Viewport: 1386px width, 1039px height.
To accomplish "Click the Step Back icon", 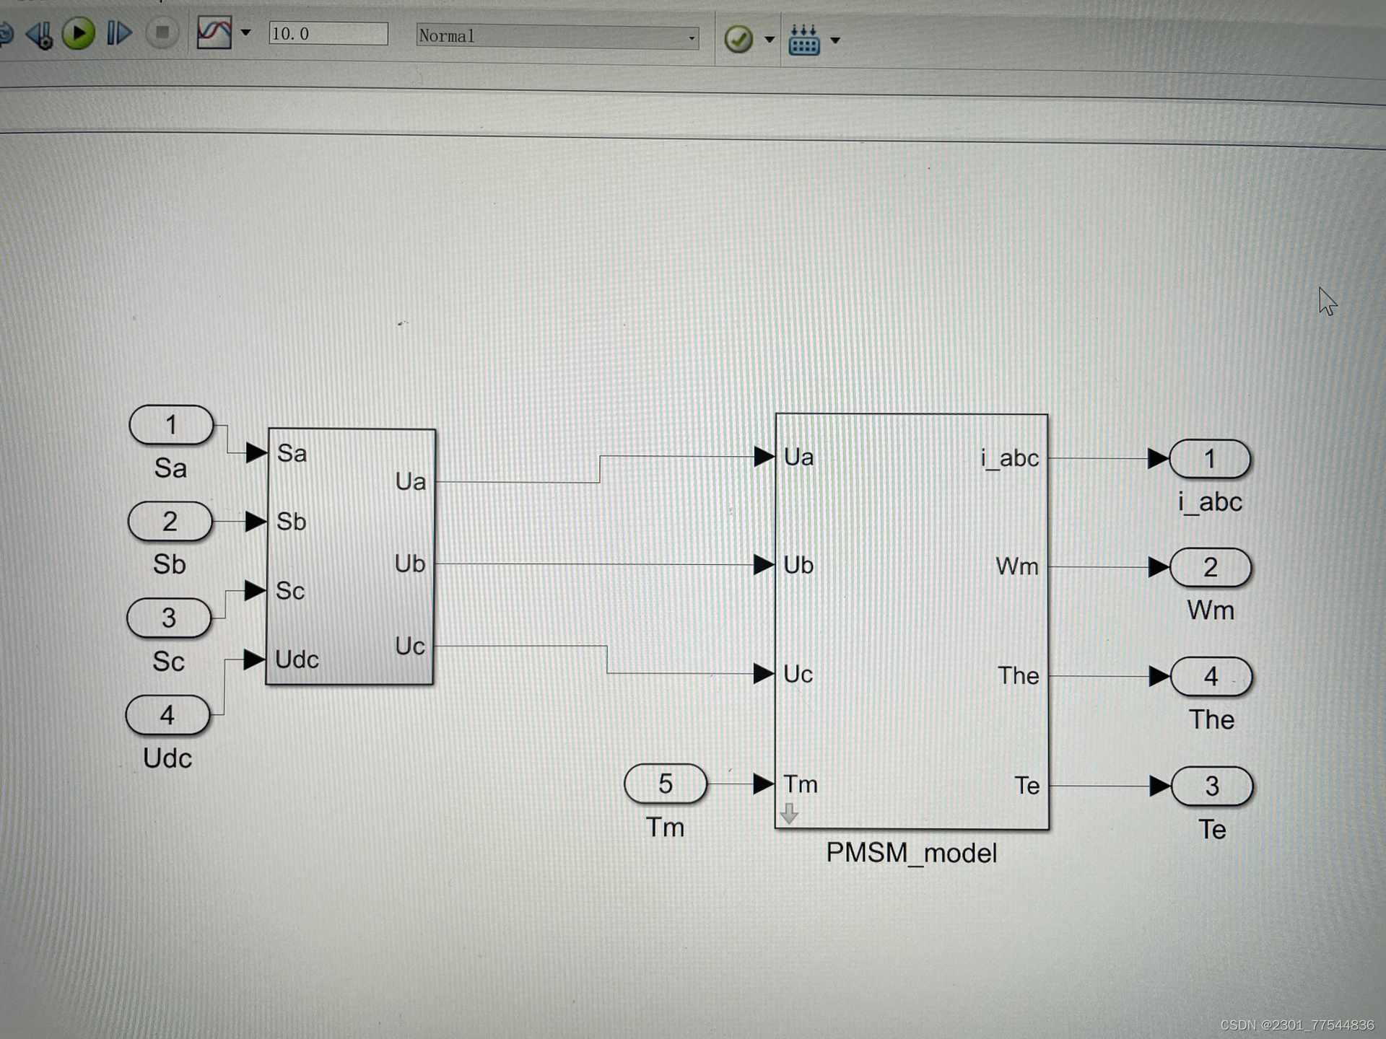I will click(39, 34).
